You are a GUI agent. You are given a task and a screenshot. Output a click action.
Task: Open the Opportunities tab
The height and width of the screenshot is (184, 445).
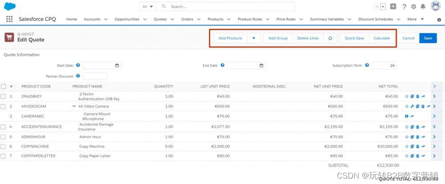click(127, 19)
